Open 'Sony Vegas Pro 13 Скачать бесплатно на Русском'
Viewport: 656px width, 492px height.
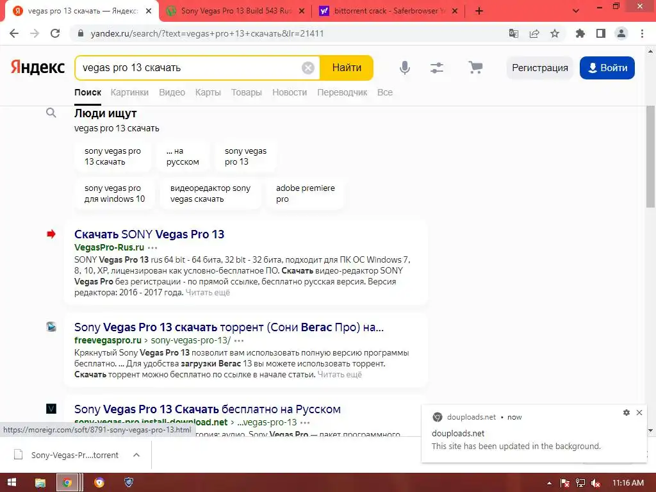click(x=208, y=409)
